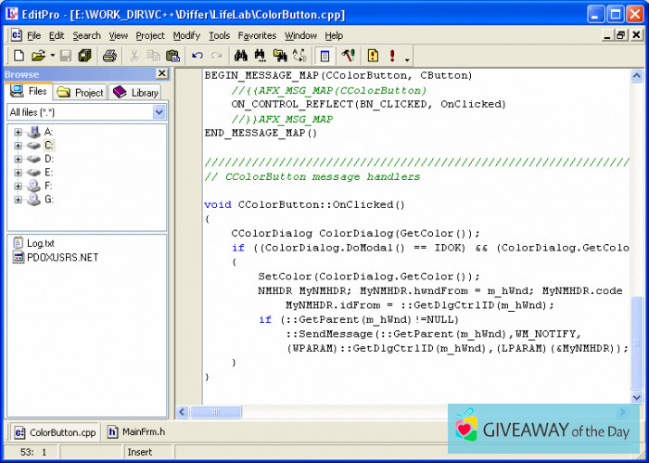
Task: Open the Modify menu
Action: pos(186,35)
